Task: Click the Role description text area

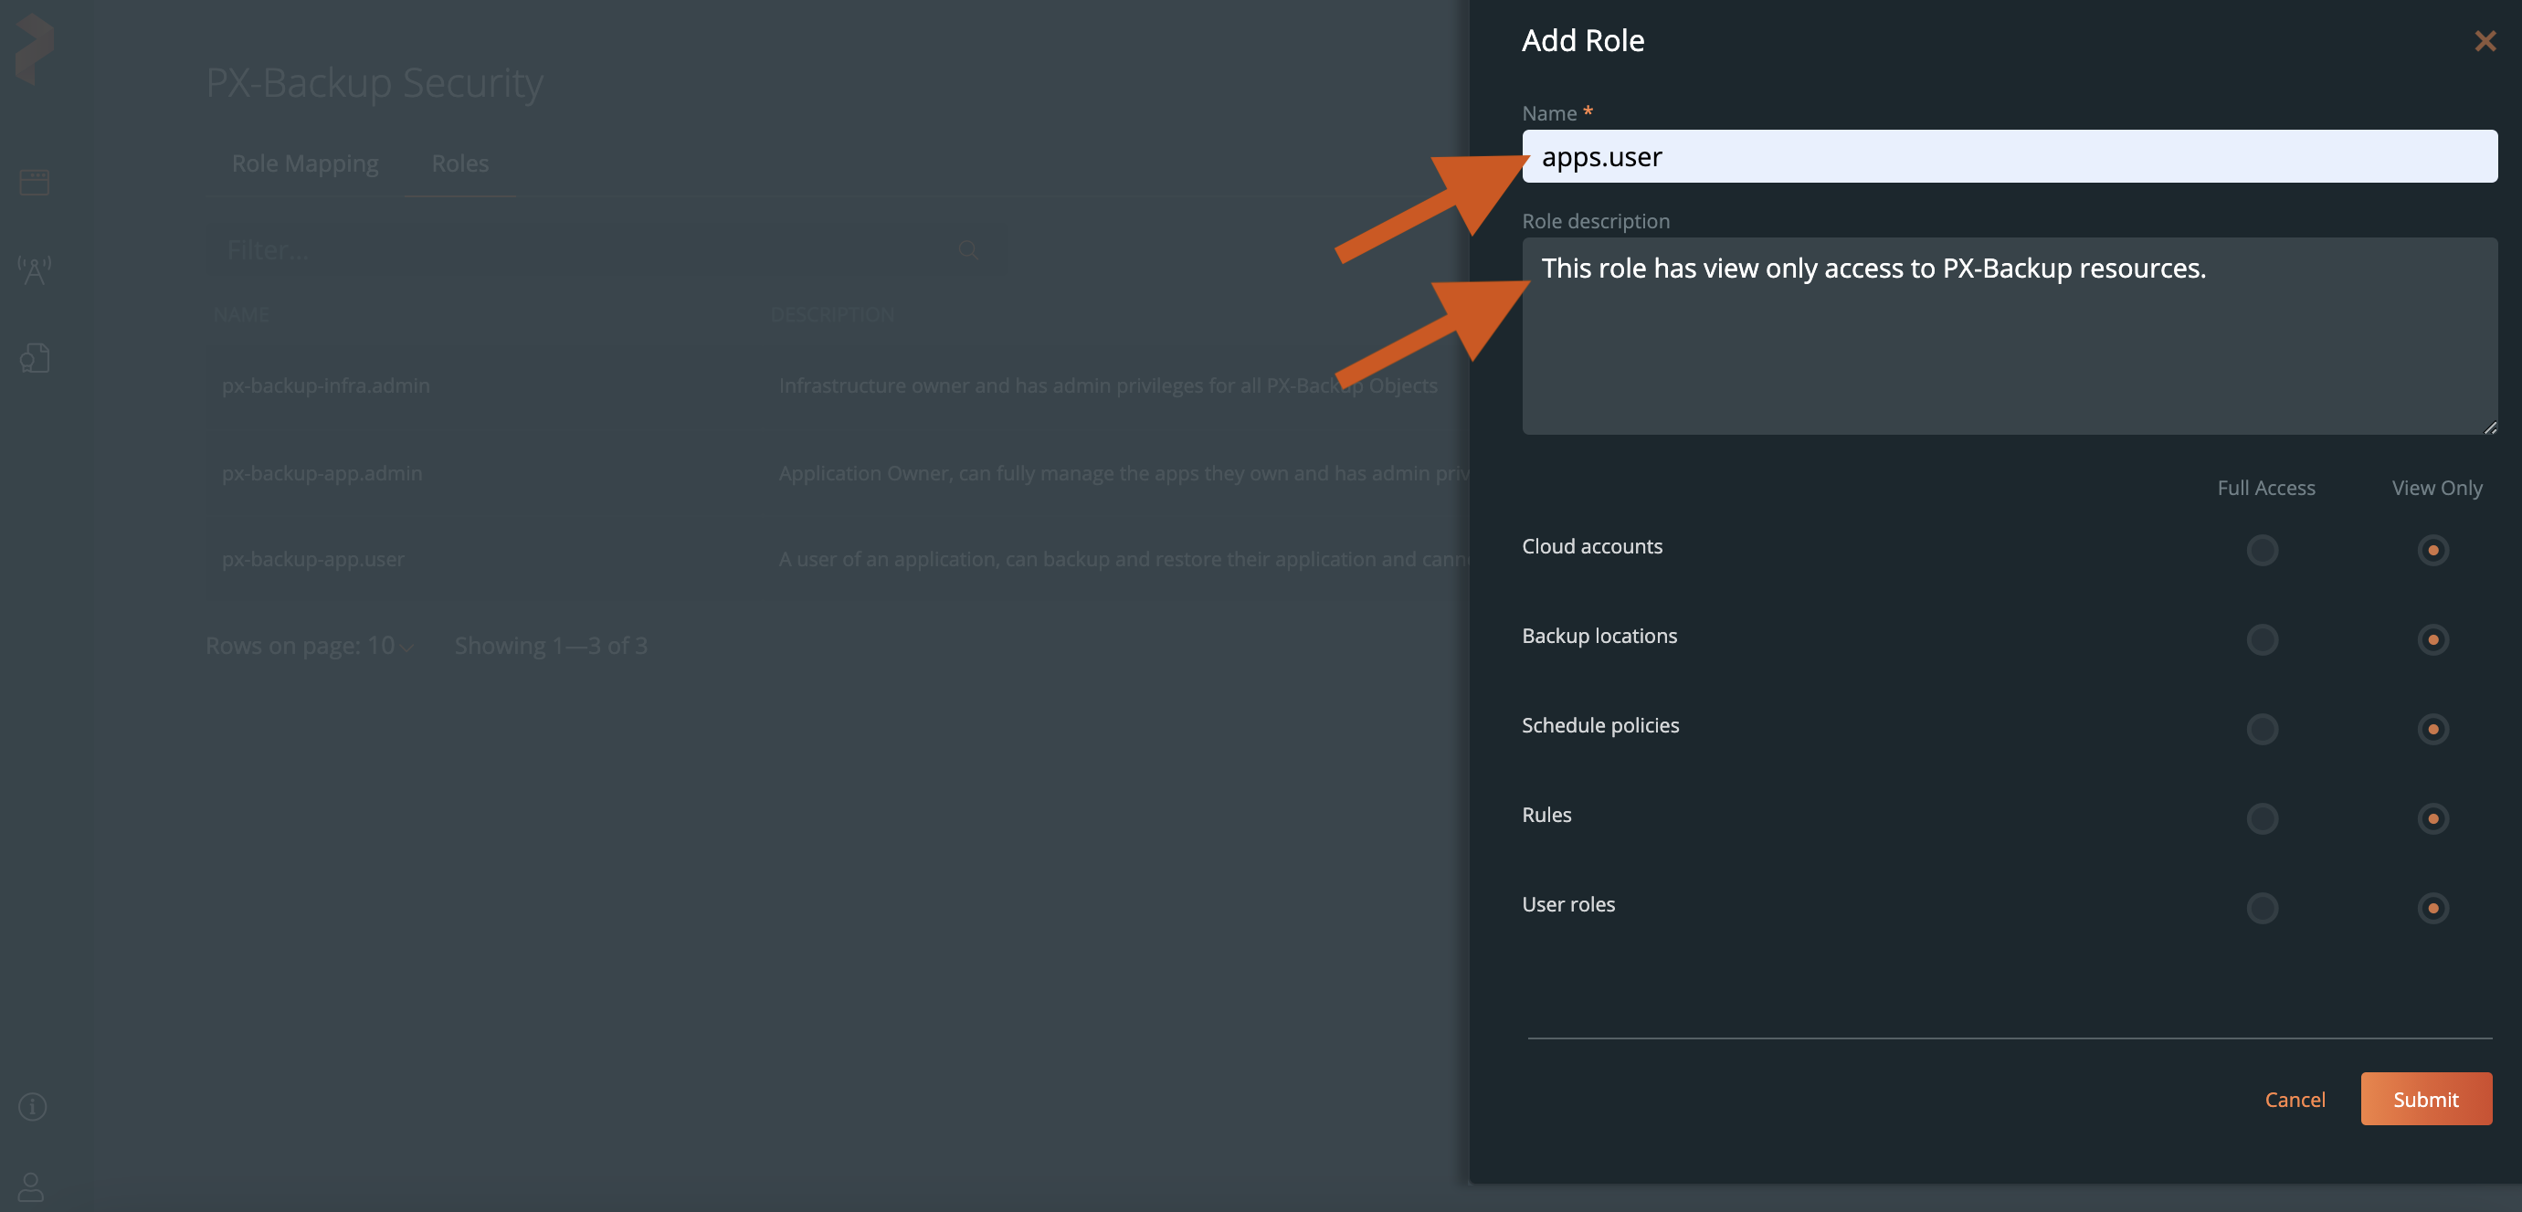Action: pyautogui.click(x=2008, y=338)
